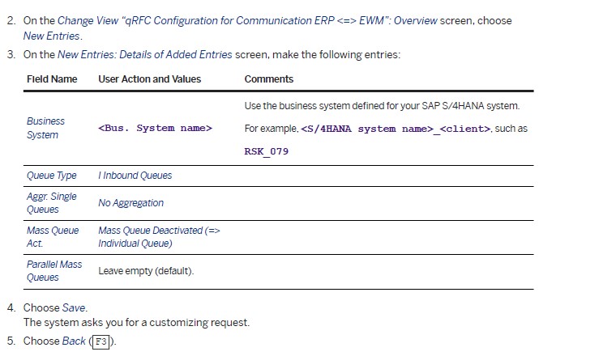Click the Business System field name
This screenshot has height=356, width=603.
[x=45, y=128]
